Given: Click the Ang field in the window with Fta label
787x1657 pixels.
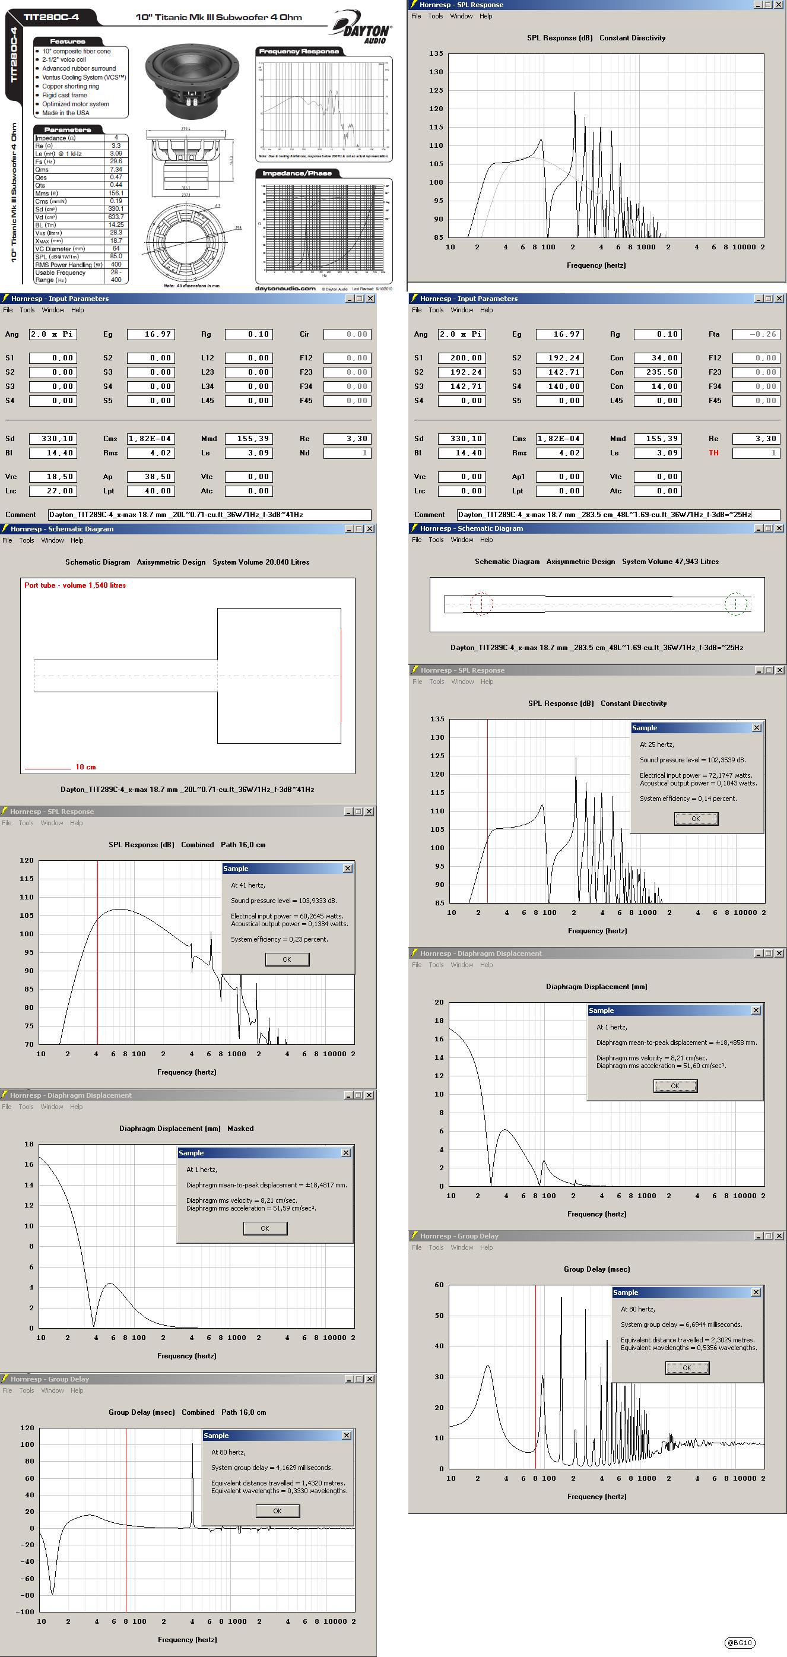Looking at the screenshot, I should [x=462, y=334].
